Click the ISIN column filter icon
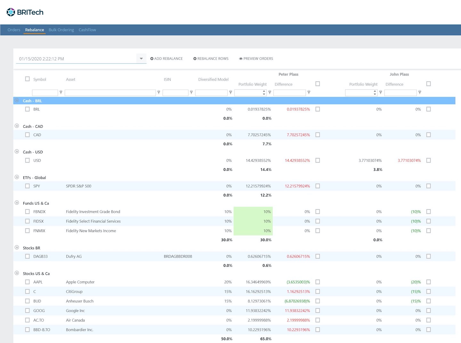Viewport: 461px width, 343px height. [191, 92]
